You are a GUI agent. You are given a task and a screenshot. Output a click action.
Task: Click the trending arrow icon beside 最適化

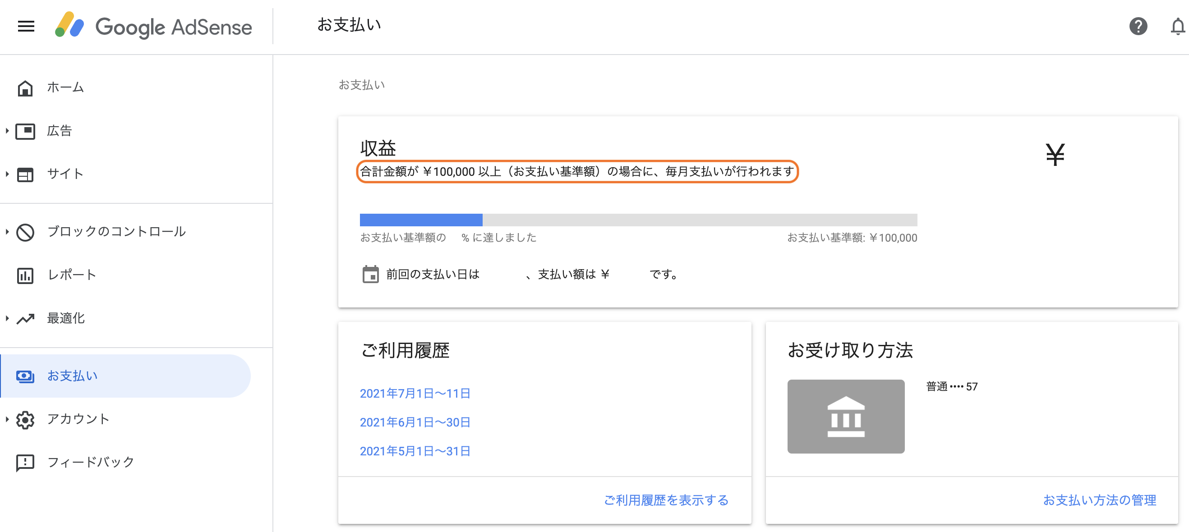[x=25, y=319]
